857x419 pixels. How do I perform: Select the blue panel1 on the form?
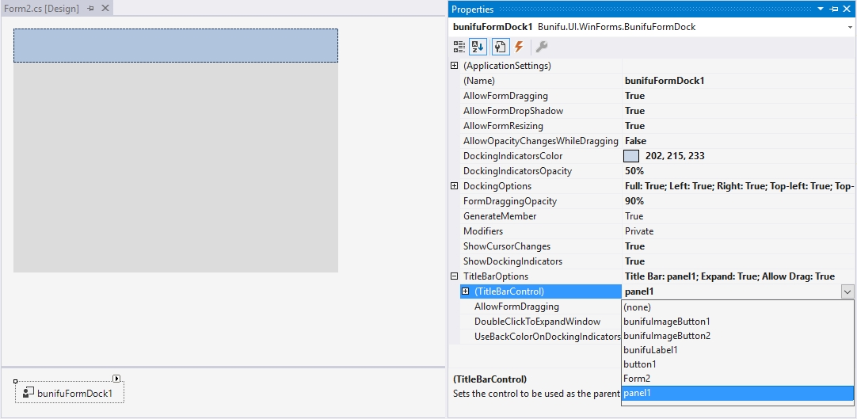click(x=176, y=46)
